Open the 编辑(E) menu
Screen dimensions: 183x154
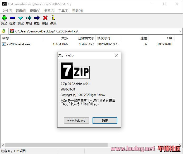point(21,11)
